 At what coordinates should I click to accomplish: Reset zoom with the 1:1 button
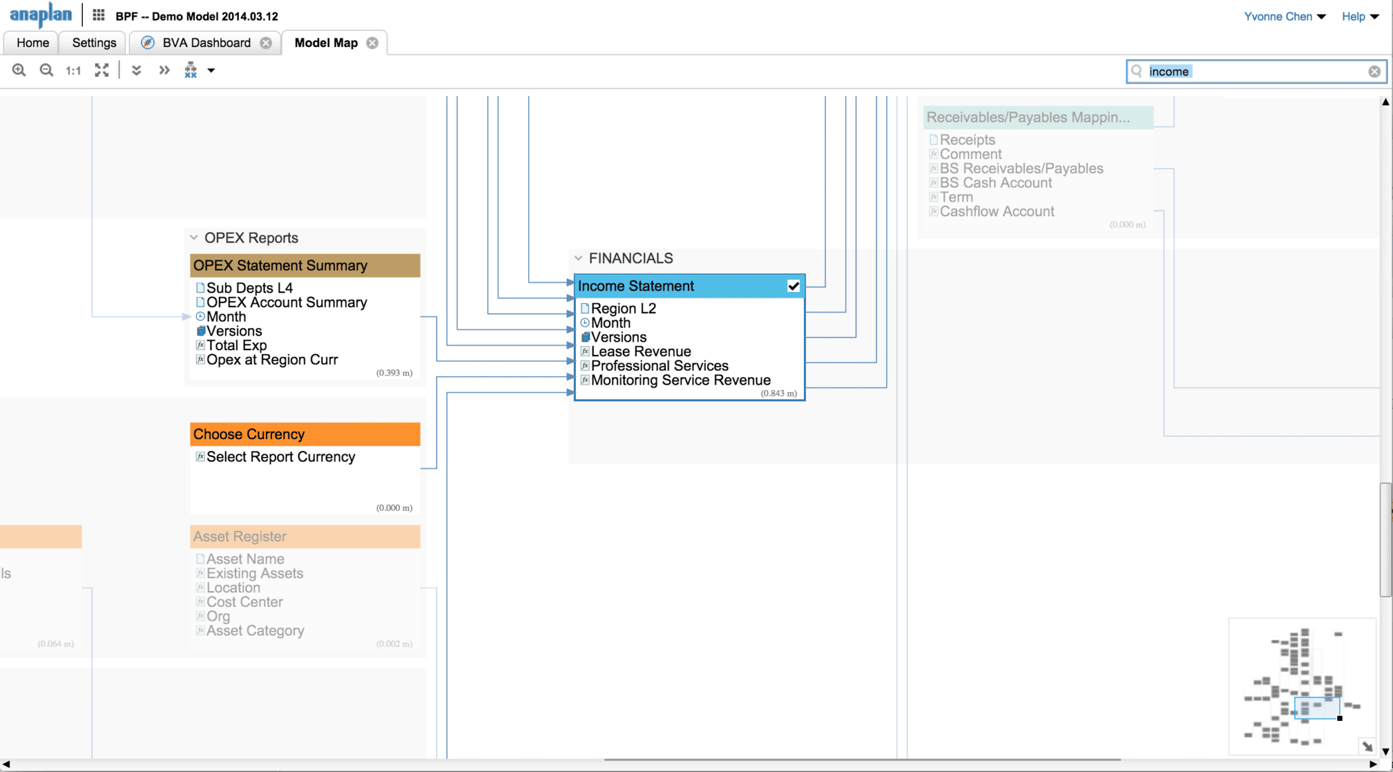click(x=73, y=70)
